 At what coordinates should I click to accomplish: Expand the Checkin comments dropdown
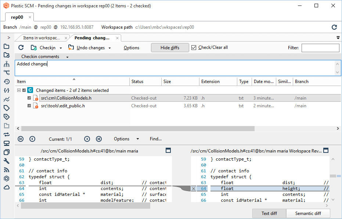pyautogui.click(x=67, y=57)
